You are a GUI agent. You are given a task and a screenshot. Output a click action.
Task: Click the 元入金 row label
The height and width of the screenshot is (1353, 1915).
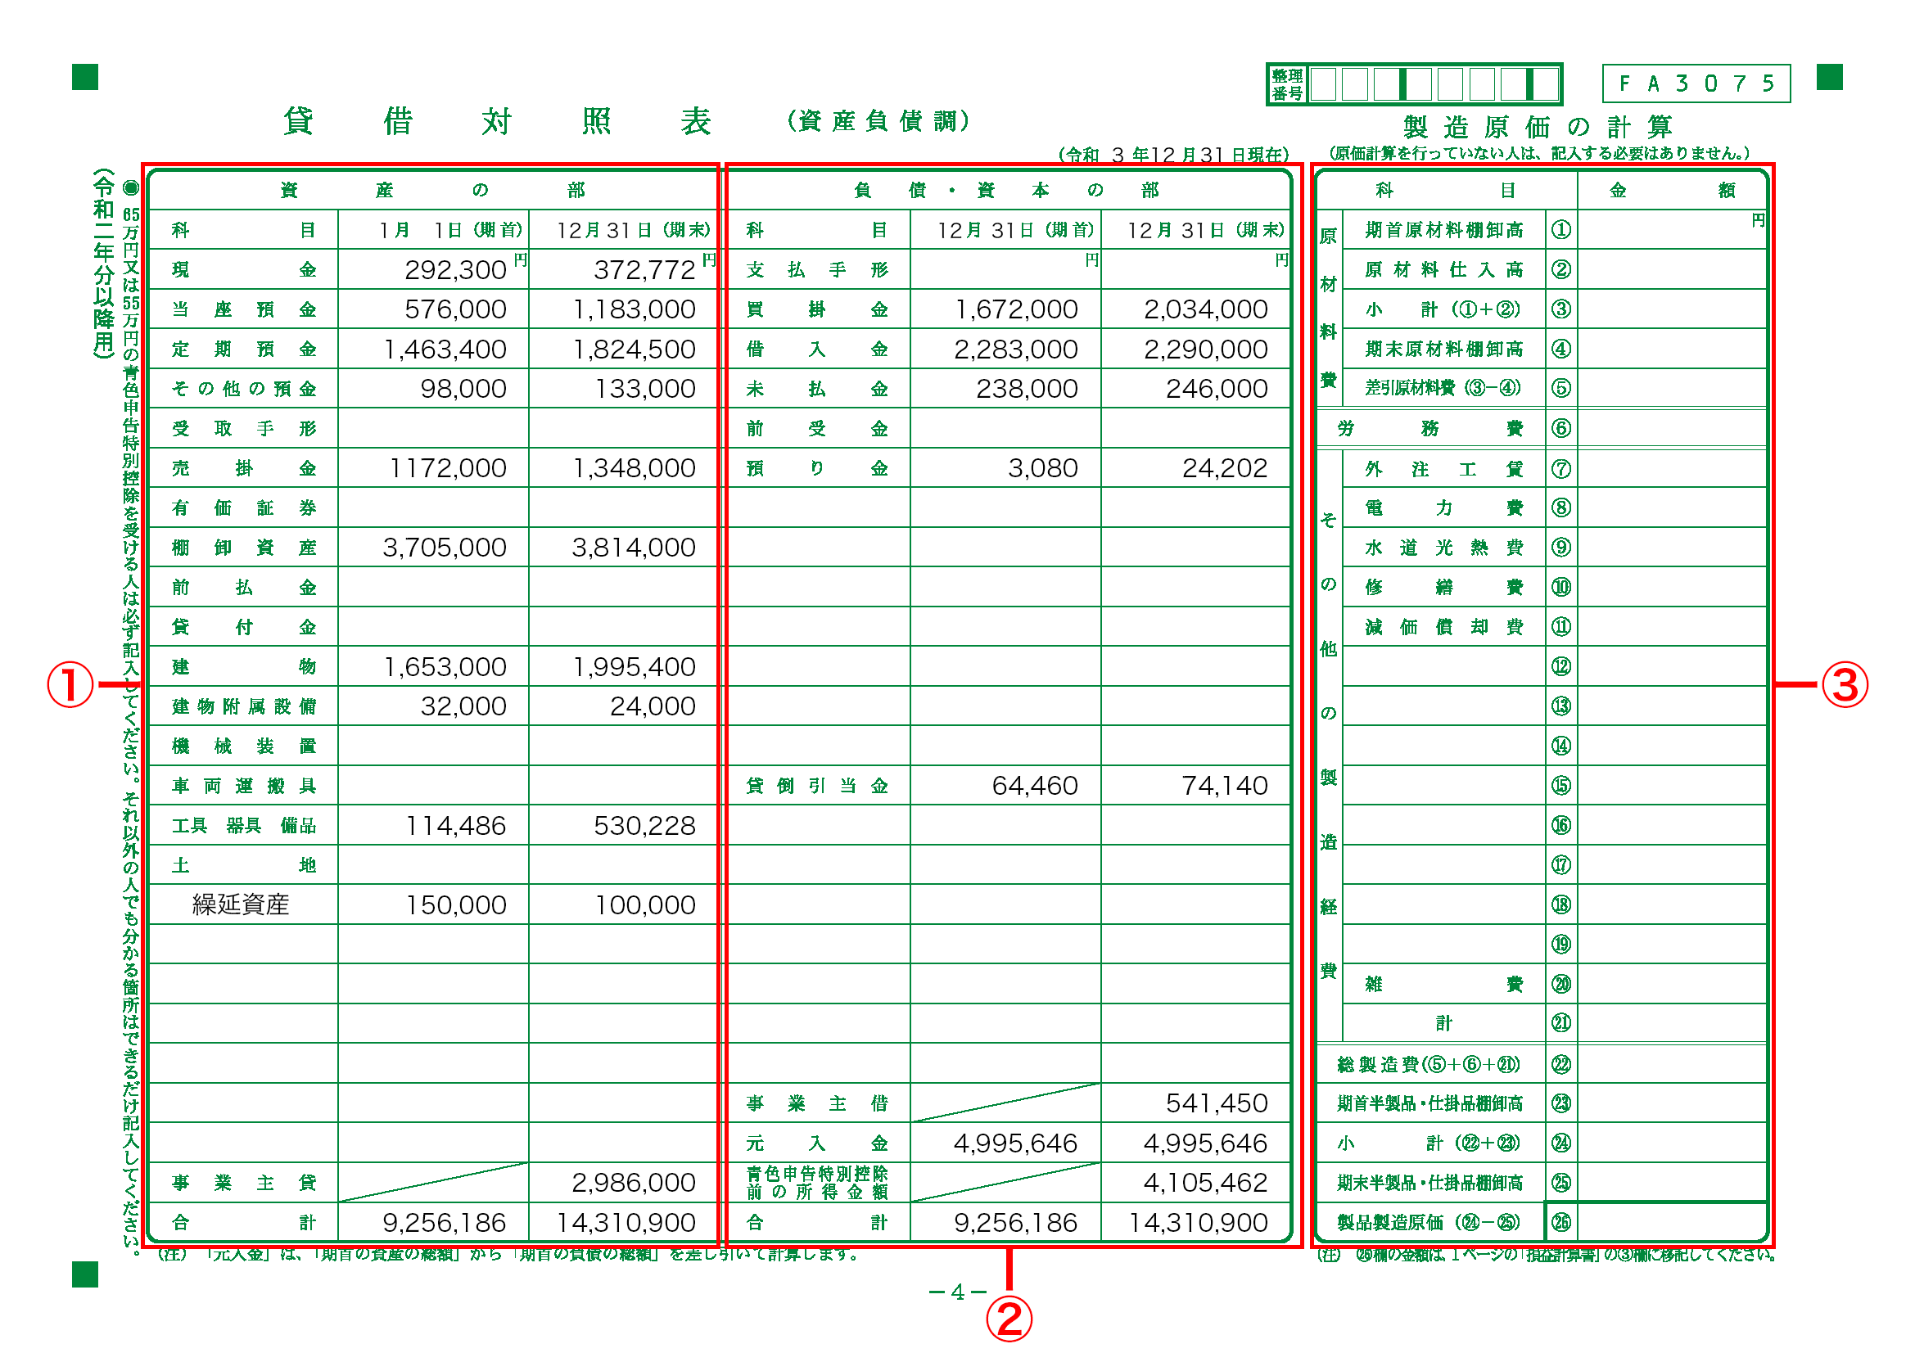click(817, 1143)
